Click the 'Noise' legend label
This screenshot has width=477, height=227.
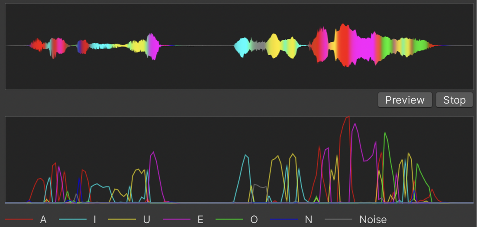373,219
